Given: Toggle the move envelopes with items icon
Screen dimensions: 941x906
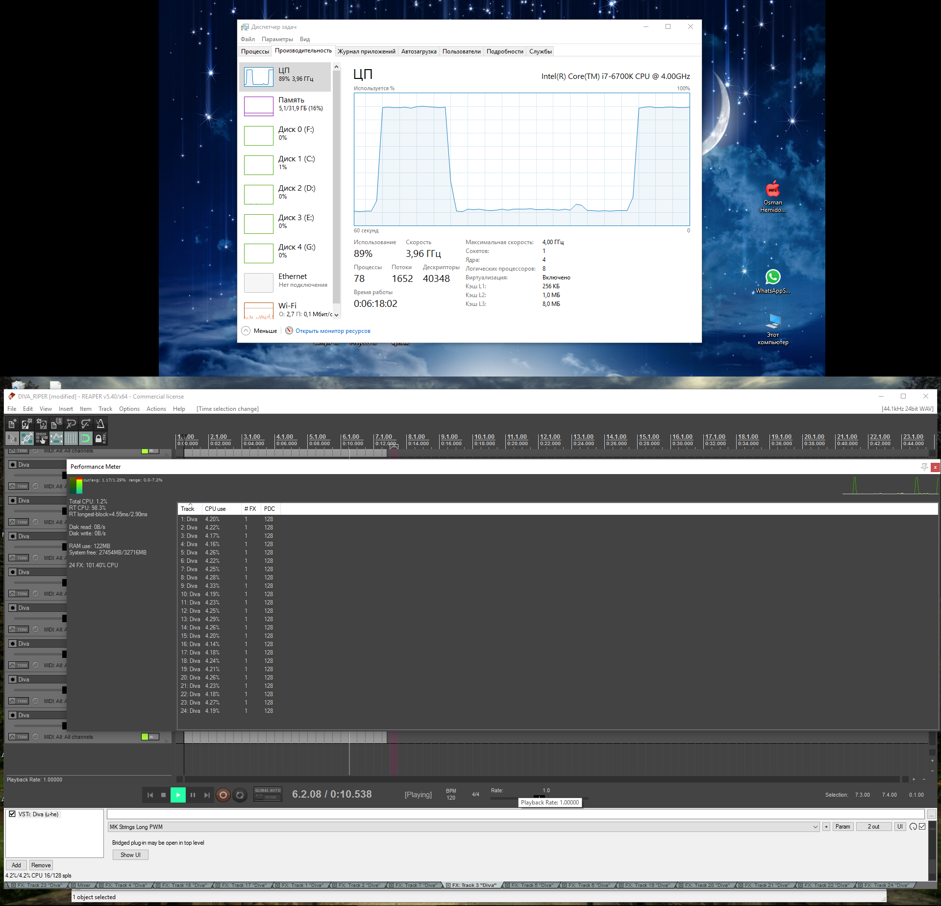Looking at the screenshot, I should (56, 438).
